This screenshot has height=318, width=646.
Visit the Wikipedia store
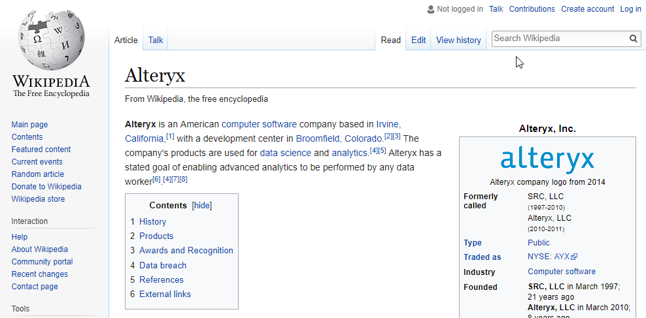click(x=38, y=199)
